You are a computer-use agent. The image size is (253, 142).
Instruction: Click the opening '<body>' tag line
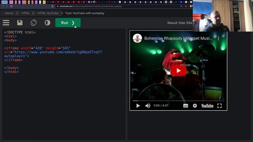(x=10, y=40)
